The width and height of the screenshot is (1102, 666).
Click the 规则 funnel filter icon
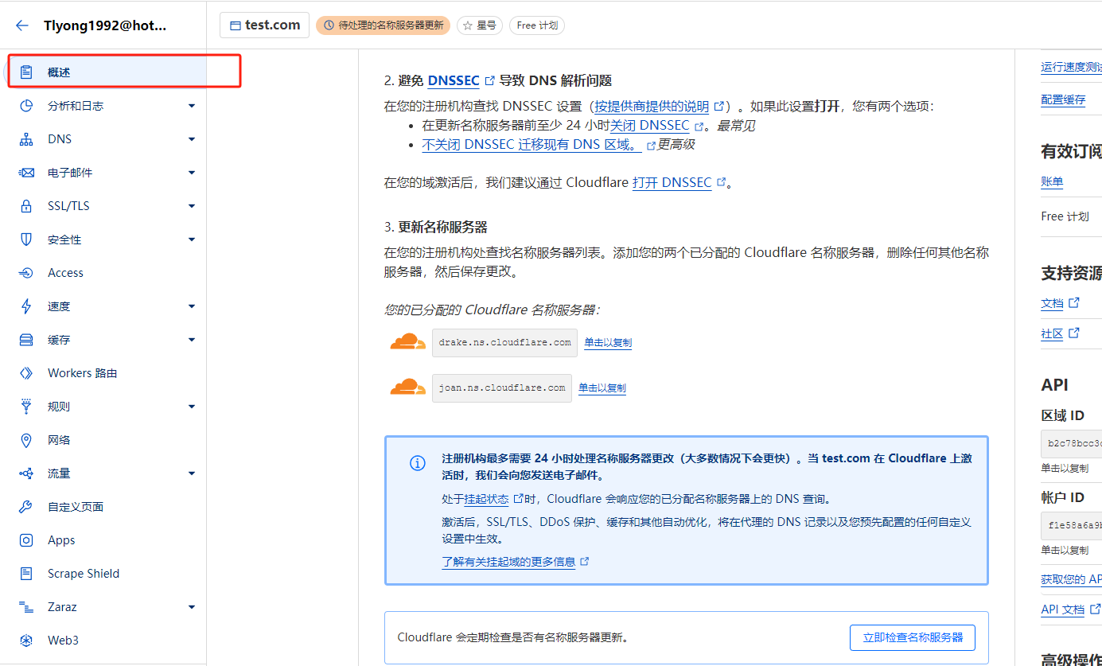click(26, 407)
